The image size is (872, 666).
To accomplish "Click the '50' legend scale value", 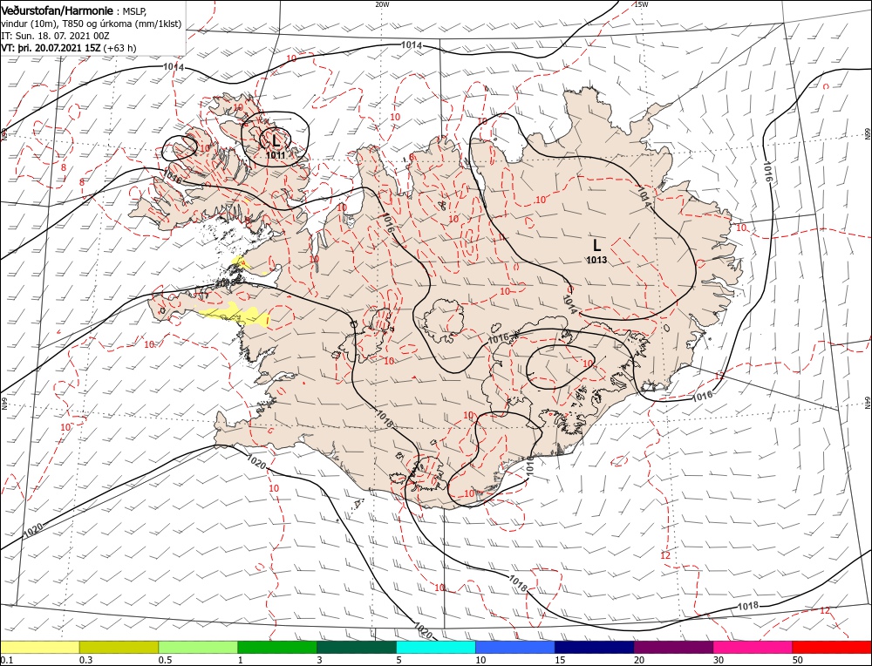I will tap(798, 660).
